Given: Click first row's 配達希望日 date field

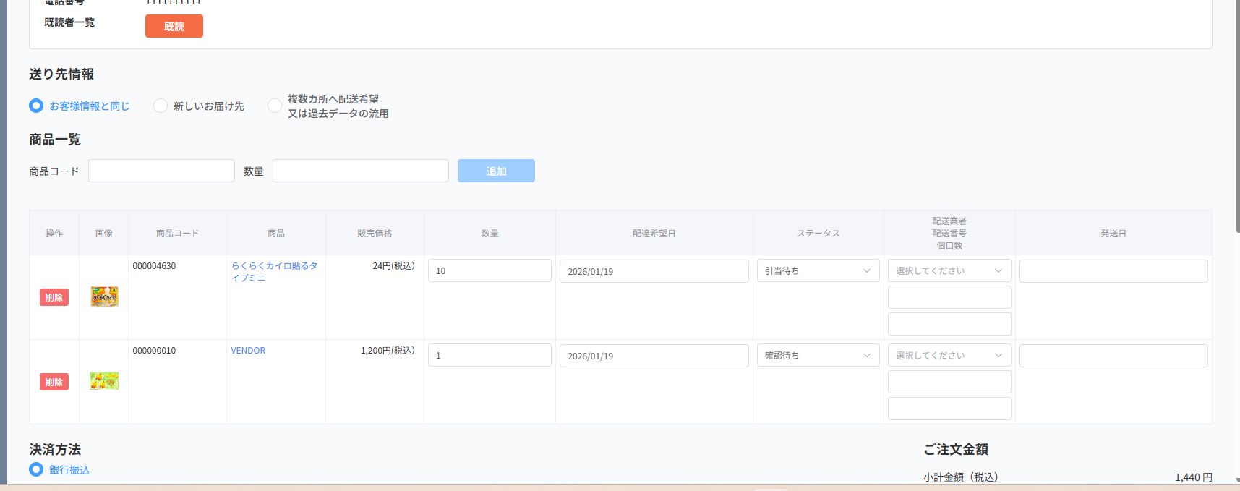Looking at the screenshot, I should 654,272.
